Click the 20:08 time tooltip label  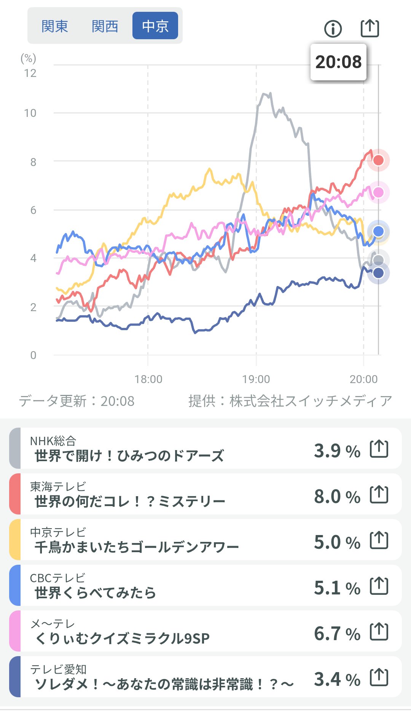point(338,62)
